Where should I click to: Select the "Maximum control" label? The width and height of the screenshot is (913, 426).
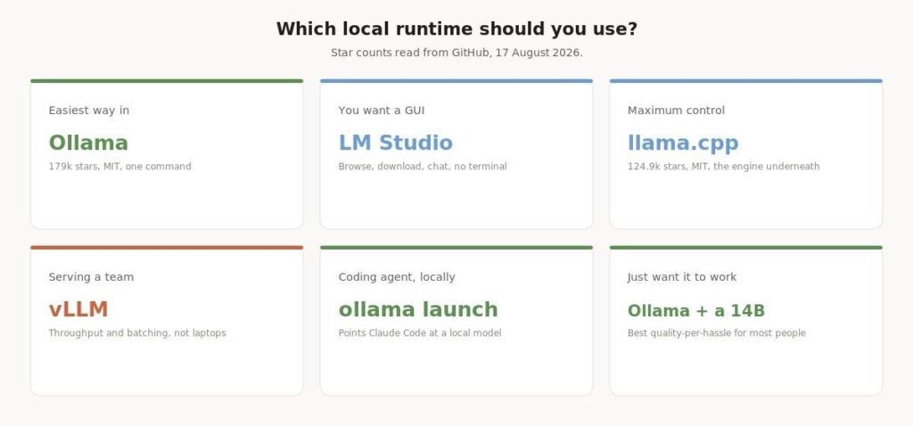pos(676,110)
